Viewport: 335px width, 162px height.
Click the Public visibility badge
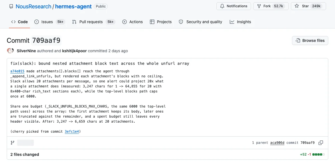coord(101,6)
